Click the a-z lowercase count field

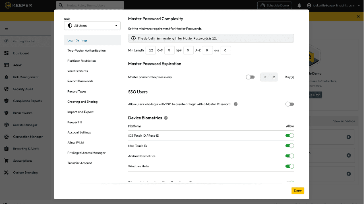225,50
